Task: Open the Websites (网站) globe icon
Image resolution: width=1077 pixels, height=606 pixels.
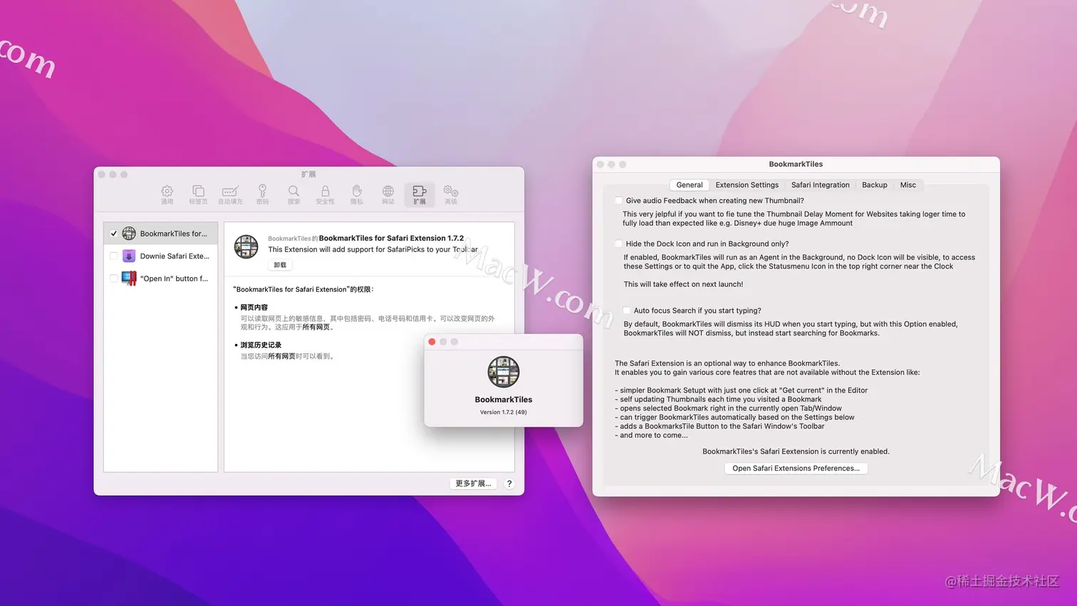Action: (388, 194)
